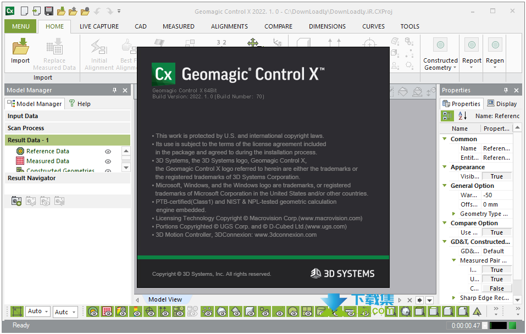Open the Result Navigator section

68,178
